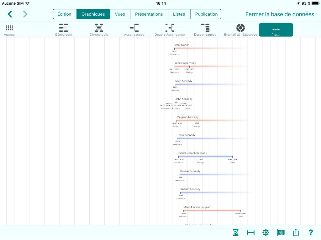Open the Descendances chart

coord(205,30)
